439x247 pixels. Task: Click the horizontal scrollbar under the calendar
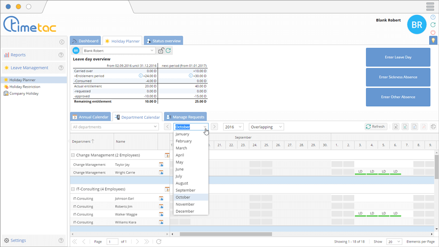point(226,234)
